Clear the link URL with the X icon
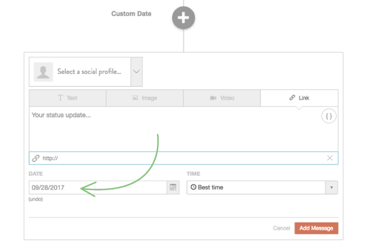Screen dimensions: 367x252 coord(330,158)
